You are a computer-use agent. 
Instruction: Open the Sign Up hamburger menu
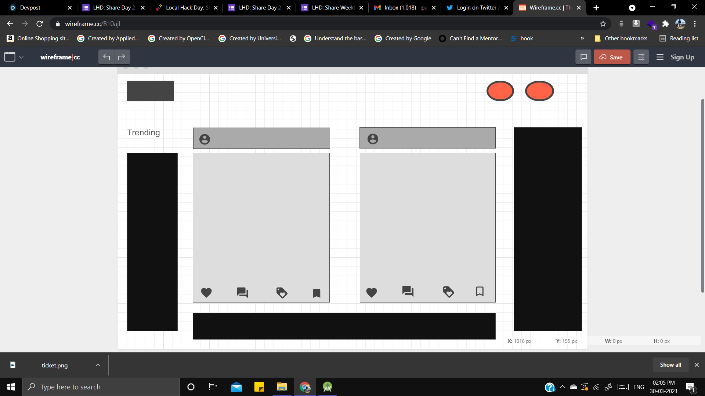tap(660, 57)
